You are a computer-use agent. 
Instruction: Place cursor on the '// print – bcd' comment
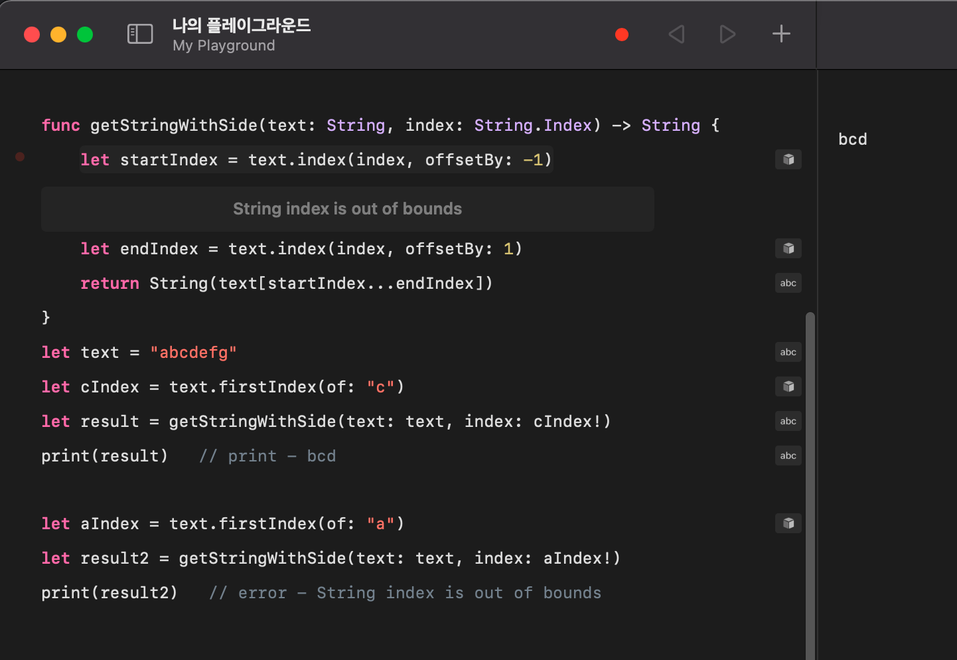[x=267, y=456]
